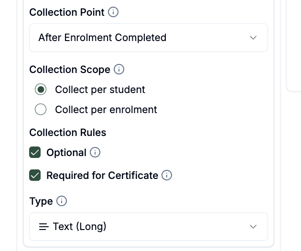Uncheck the Optional checkbox
This screenshot has width=301, height=251.
(35, 152)
